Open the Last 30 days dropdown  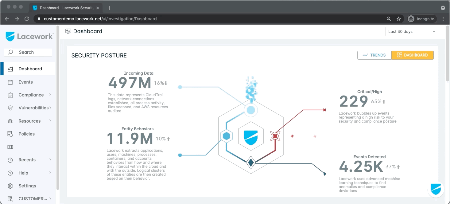click(411, 32)
